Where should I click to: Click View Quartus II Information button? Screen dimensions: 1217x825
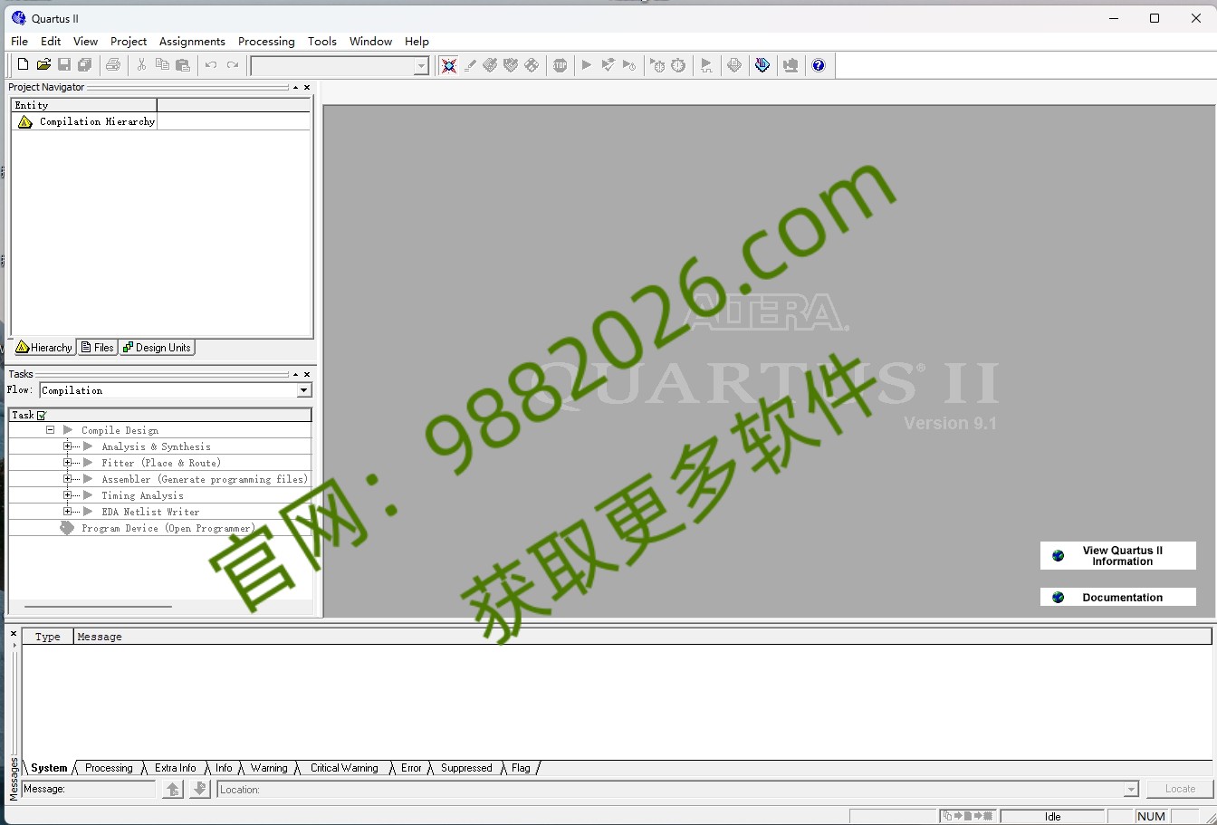1118,556
